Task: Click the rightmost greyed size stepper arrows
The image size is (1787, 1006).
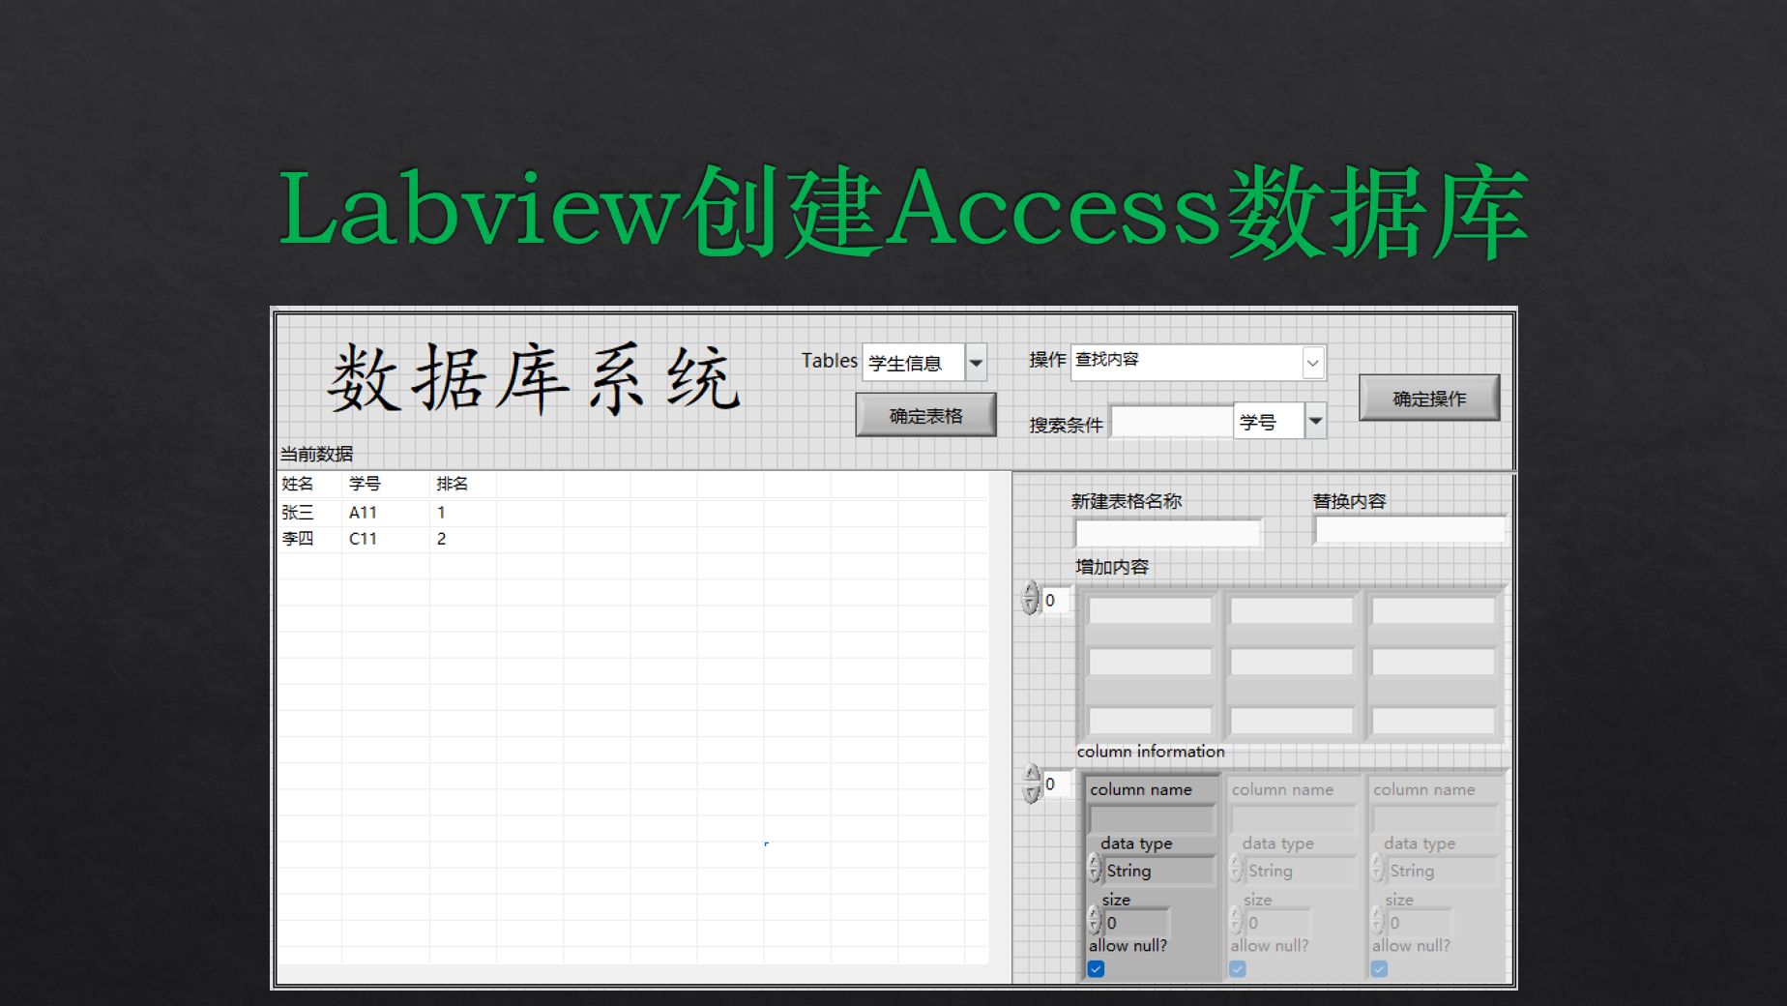Action: [1378, 921]
